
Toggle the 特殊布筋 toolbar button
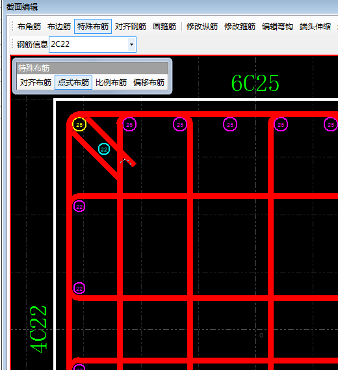(x=93, y=27)
